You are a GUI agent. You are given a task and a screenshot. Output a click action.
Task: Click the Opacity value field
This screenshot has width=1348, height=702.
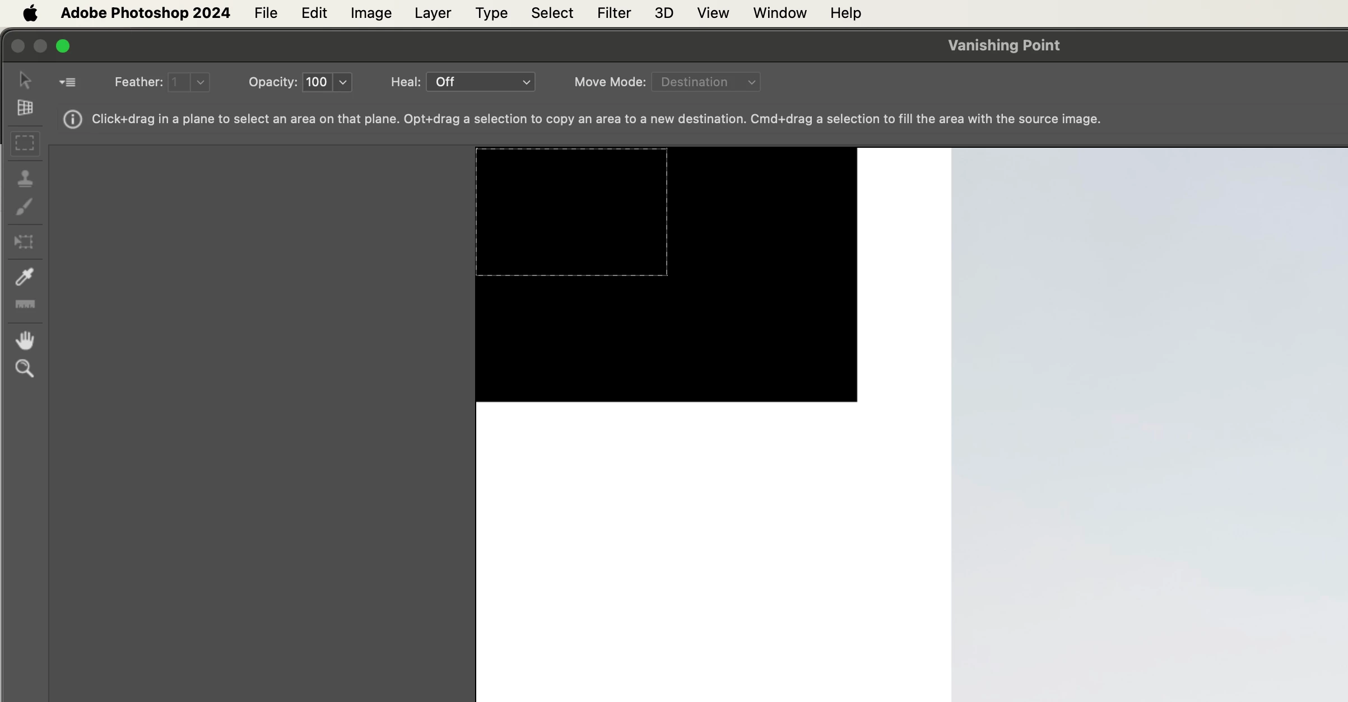[x=317, y=82]
